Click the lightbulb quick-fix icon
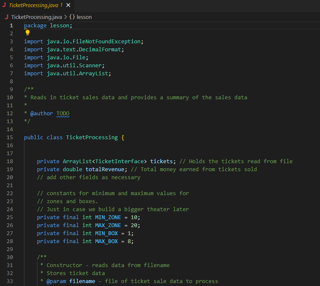 click(28, 32)
